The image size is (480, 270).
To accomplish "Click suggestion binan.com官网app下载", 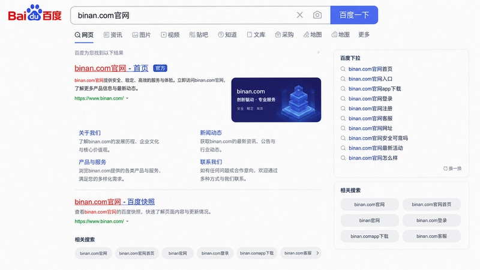I will (x=374, y=89).
